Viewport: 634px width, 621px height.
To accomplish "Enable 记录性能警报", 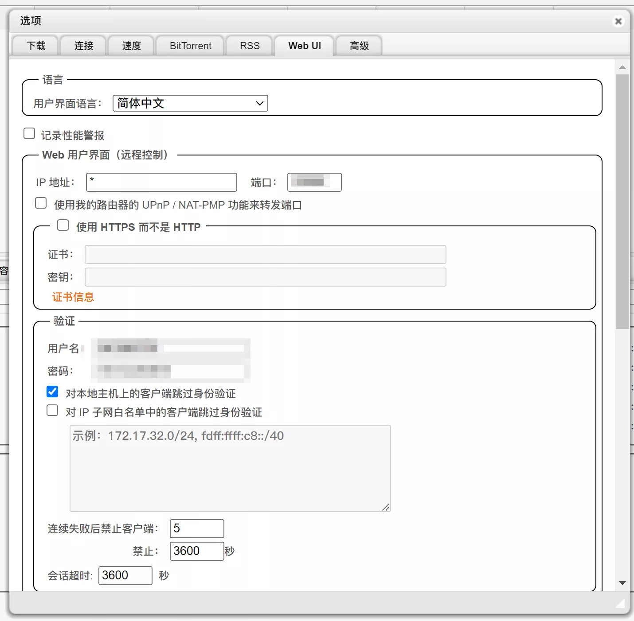I will pos(29,133).
